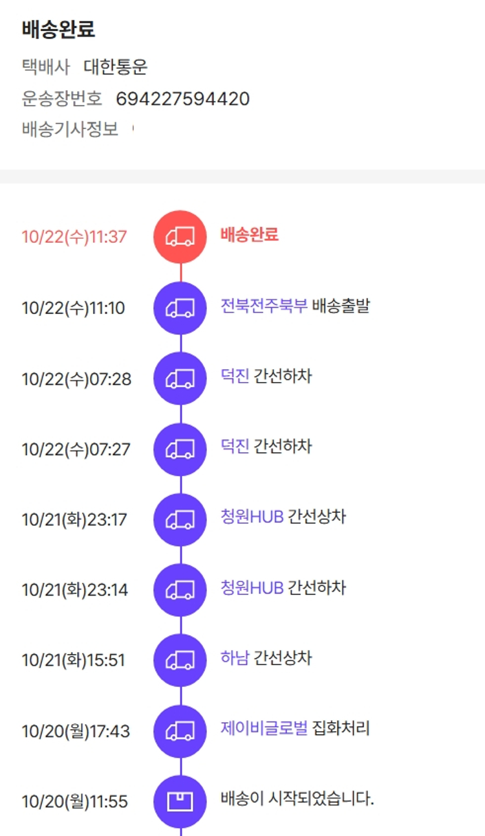Click the truck icon at 10/22 07:27
This screenshot has width=485, height=836.
(x=180, y=449)
